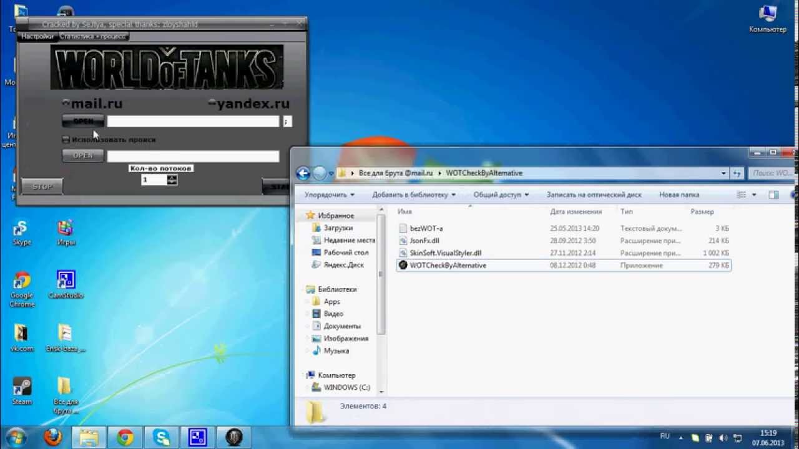
Task: Click the RU language indicator
Action: point(665,437)
